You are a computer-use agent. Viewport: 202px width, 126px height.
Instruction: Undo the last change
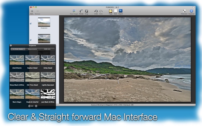96,11
